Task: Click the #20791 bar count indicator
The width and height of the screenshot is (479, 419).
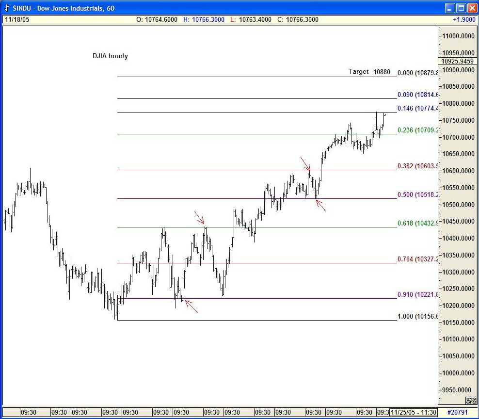Action: point(457,412)
